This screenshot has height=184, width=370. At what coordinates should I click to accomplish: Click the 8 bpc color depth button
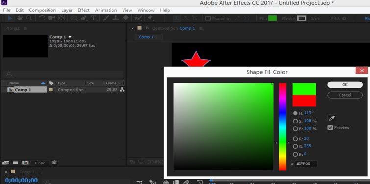click(x=40, y=163)
